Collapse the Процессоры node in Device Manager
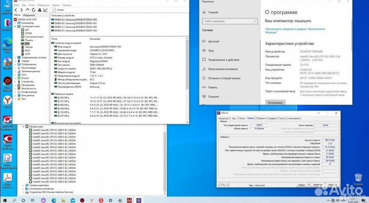 point(23,126)
